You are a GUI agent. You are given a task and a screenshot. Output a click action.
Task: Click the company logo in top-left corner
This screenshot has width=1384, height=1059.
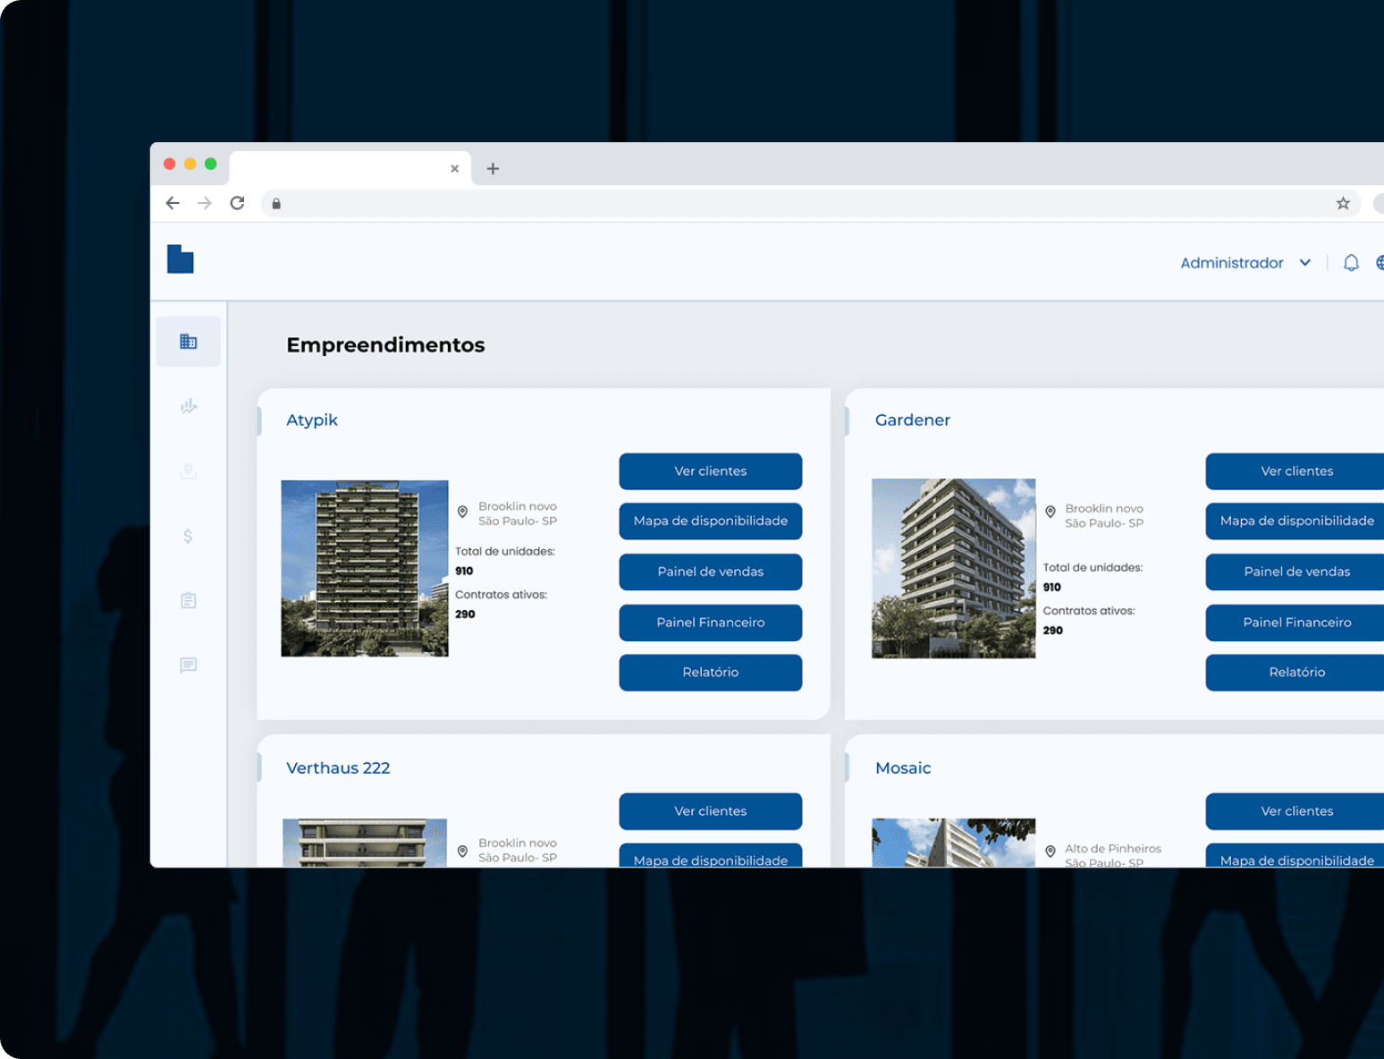[x=179, y=259]
